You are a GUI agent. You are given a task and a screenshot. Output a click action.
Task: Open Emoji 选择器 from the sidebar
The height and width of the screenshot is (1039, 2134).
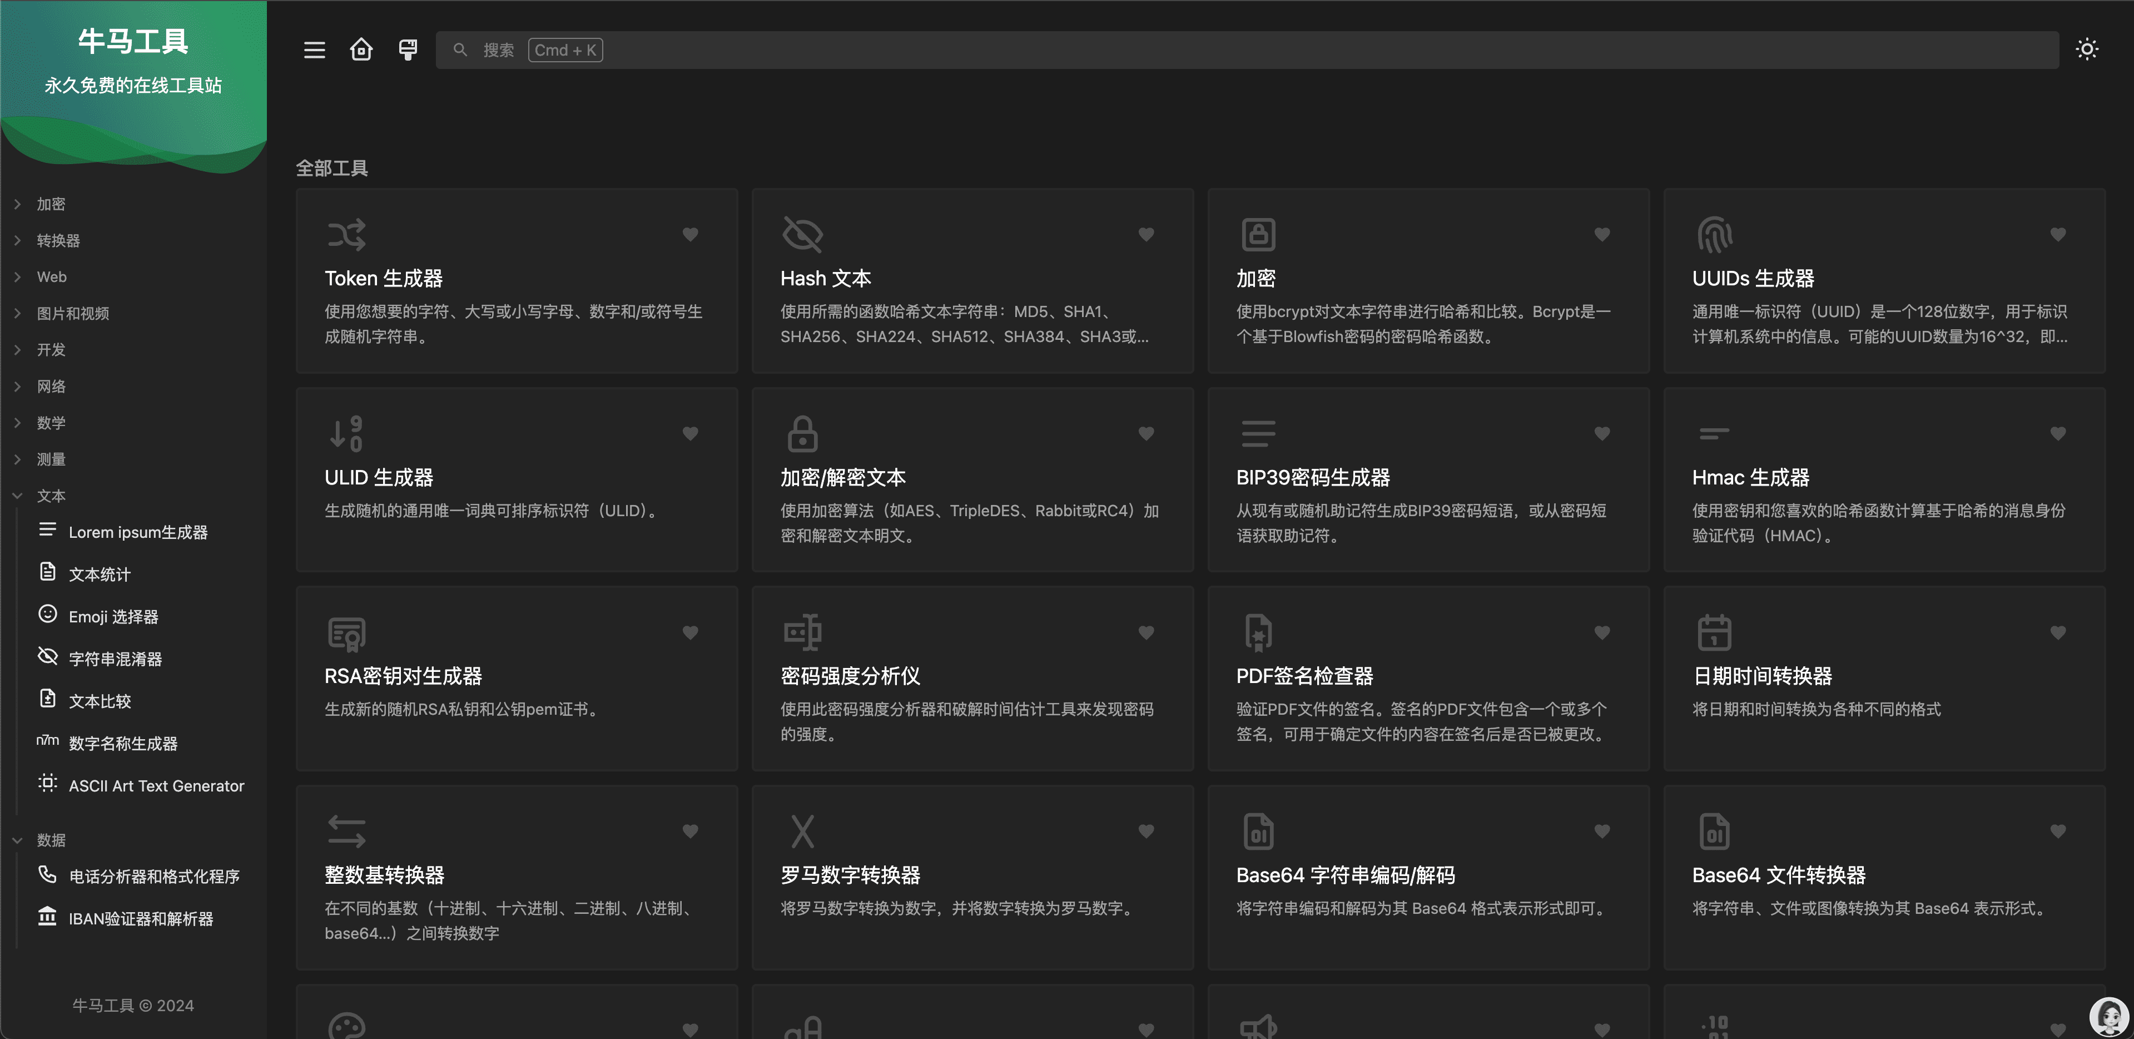(x=113, y=616)
